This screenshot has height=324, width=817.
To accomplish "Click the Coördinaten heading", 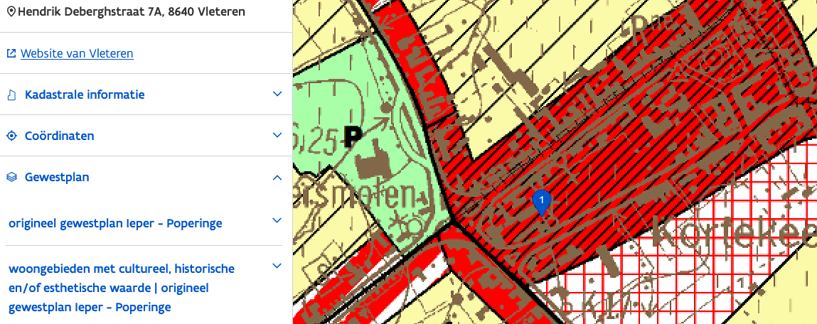I will click(x=59, y=136).
